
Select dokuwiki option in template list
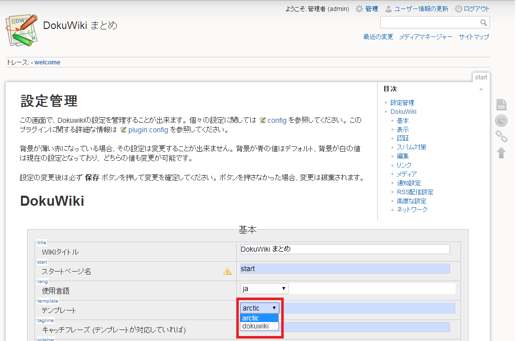click(x=259, y=326)
